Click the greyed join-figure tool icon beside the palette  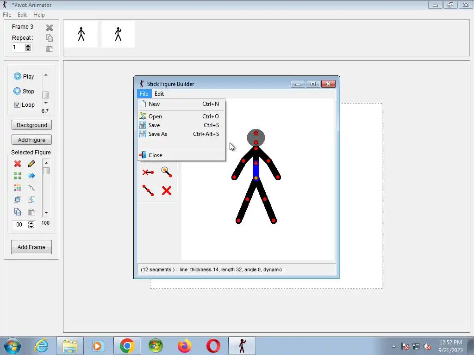[x=31, y=188]
